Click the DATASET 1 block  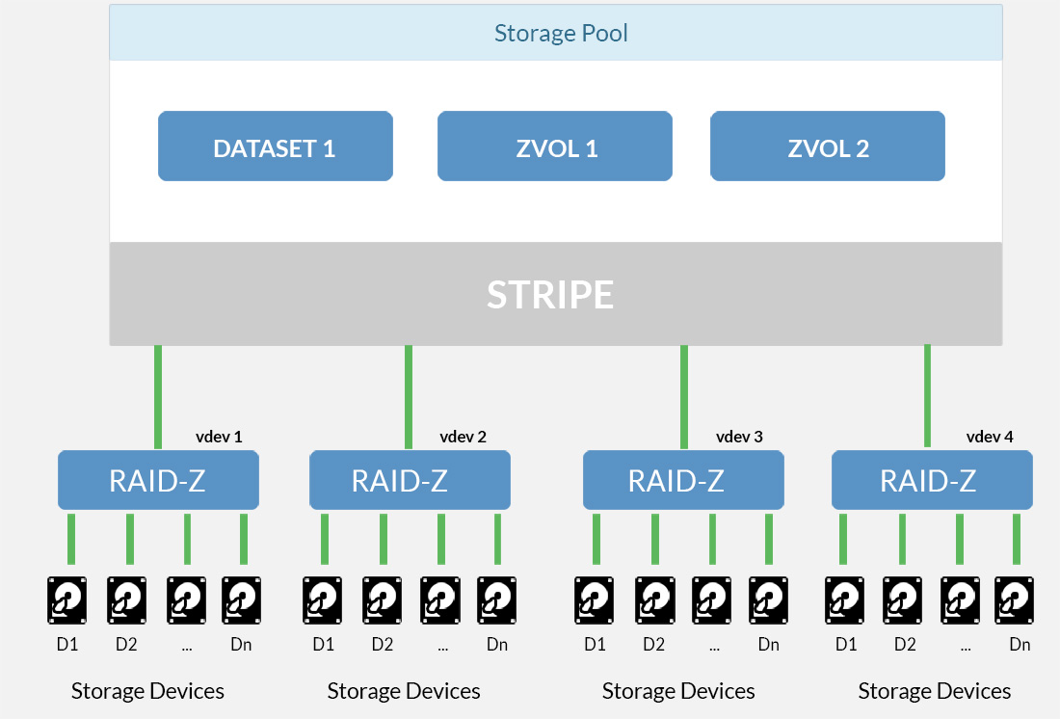275,146
